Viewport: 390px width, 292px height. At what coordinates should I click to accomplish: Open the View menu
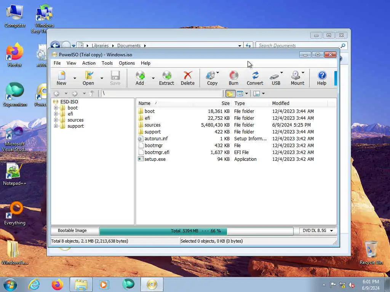71,63
